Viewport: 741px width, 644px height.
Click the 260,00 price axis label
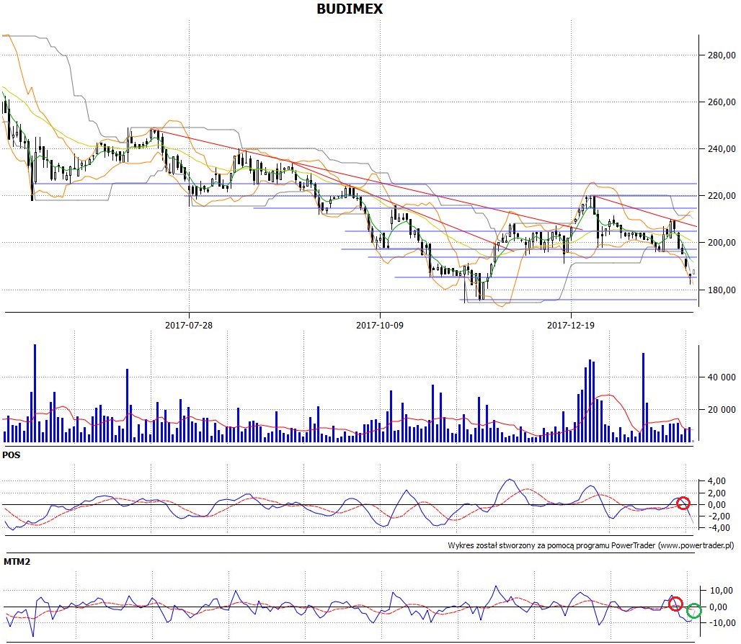click(722, 102)
